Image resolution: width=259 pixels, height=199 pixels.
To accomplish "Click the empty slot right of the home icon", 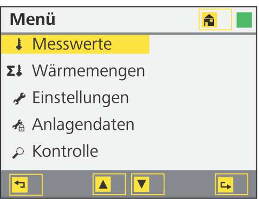I will [224, 20].
